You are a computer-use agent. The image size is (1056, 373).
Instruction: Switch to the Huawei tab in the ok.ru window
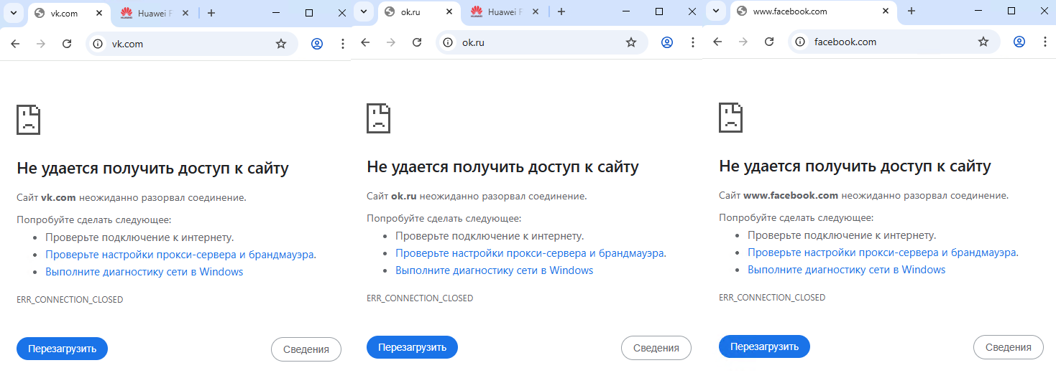click(505, 11)
